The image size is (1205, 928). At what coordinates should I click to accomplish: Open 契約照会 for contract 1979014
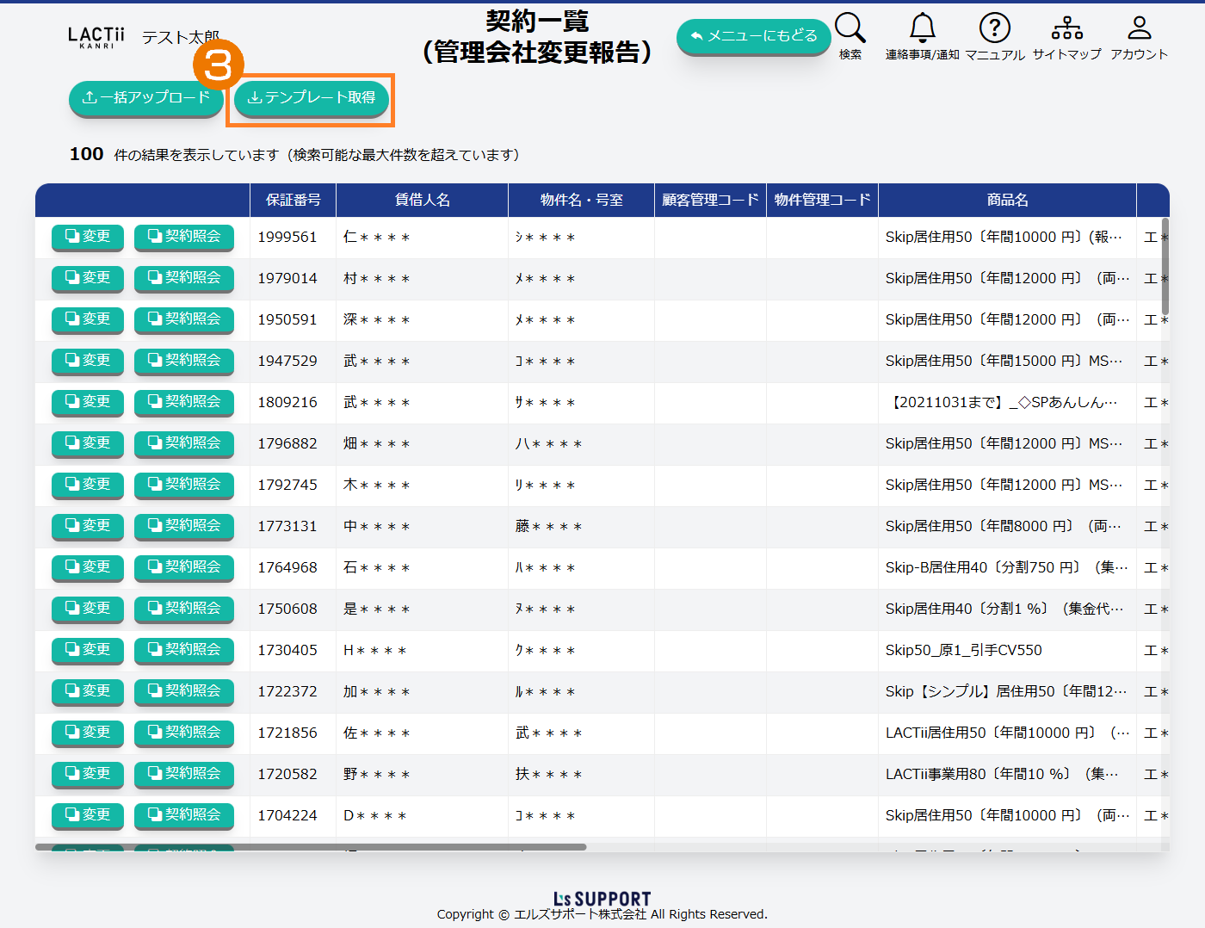tap(184, 278)
